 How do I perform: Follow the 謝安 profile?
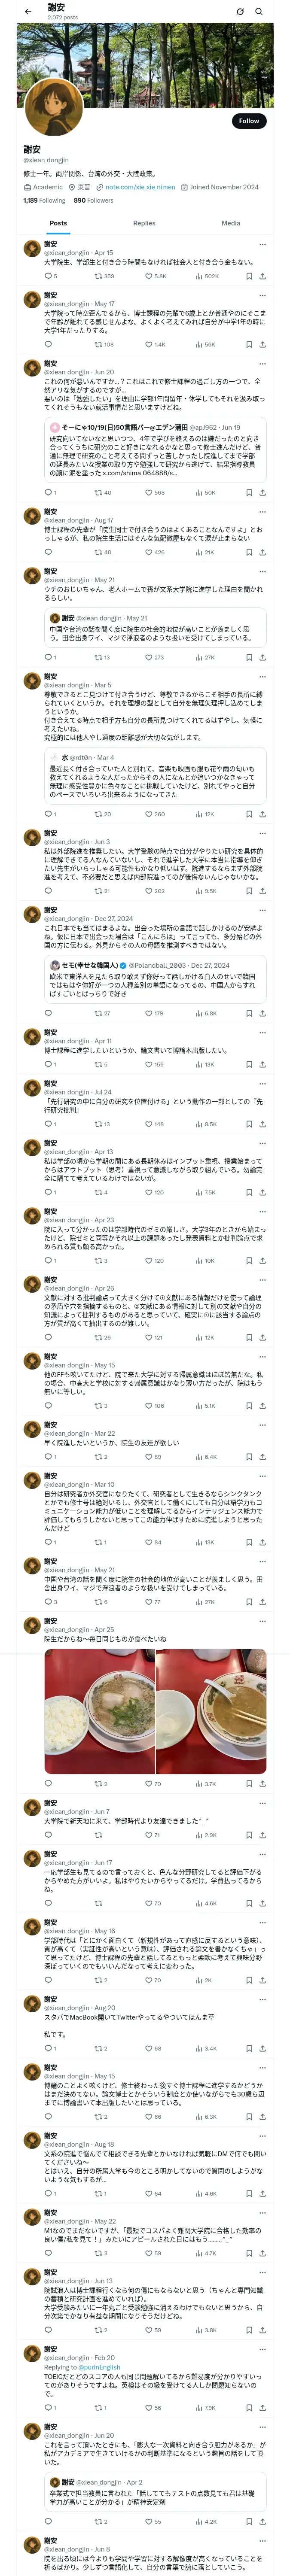coord(248,120)
